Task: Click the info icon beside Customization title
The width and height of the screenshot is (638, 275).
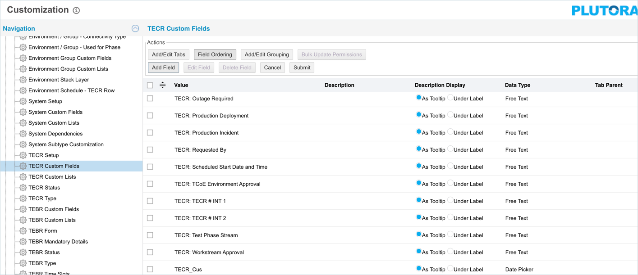Action: 76,10
